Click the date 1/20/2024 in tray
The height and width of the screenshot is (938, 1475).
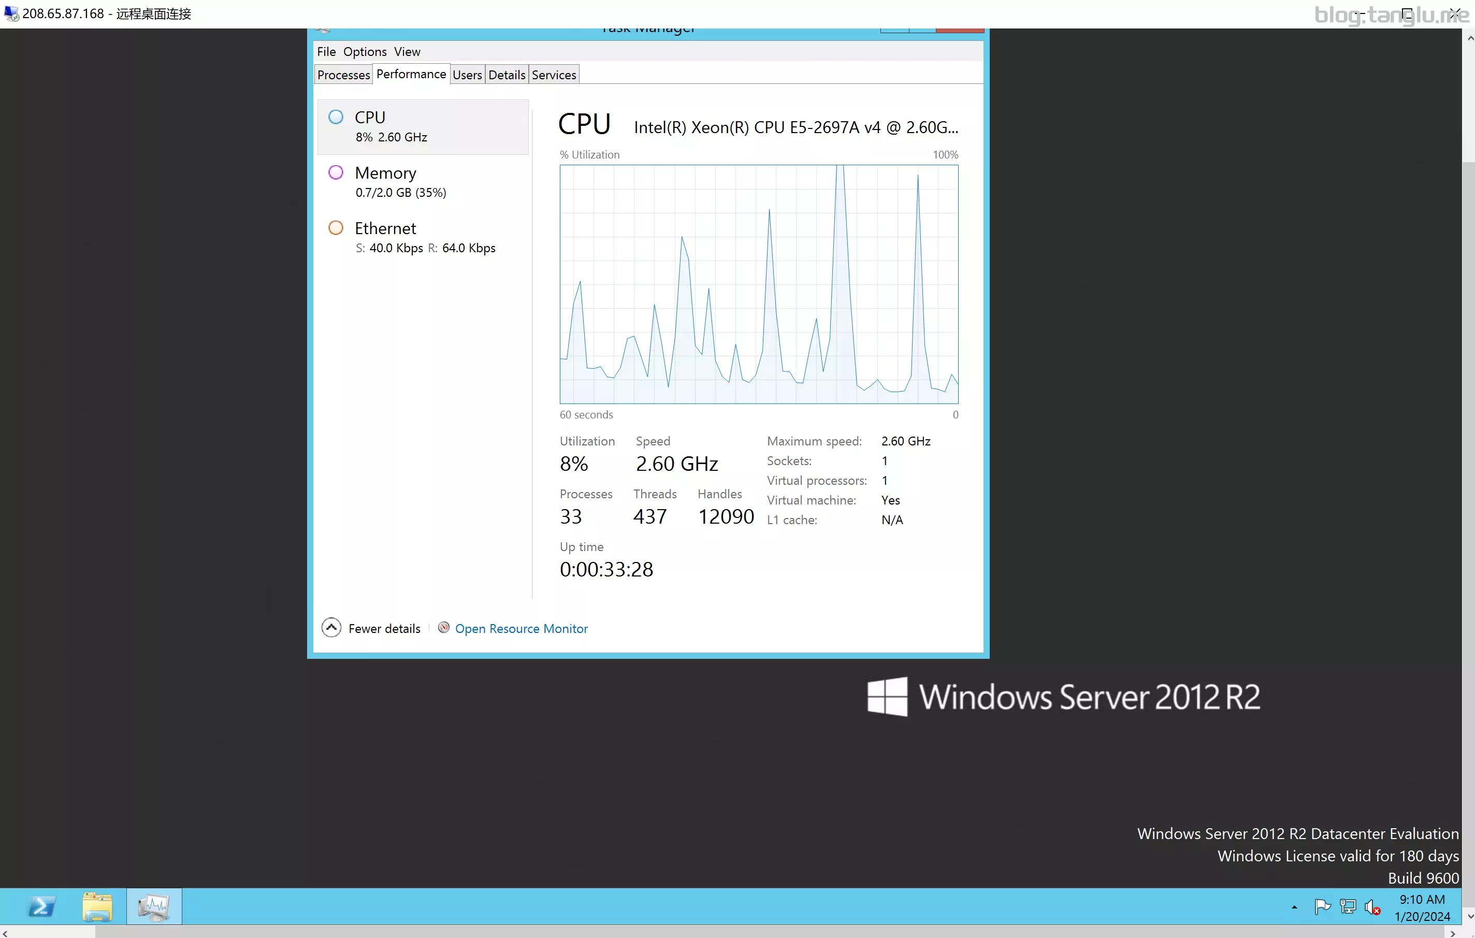(1422, 917)
